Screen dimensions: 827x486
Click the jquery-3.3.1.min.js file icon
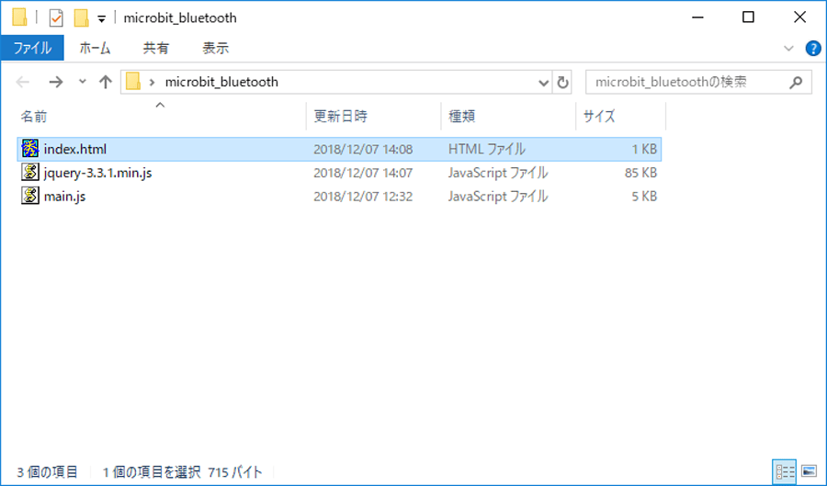pyautogui.click(x=30, y=172)
